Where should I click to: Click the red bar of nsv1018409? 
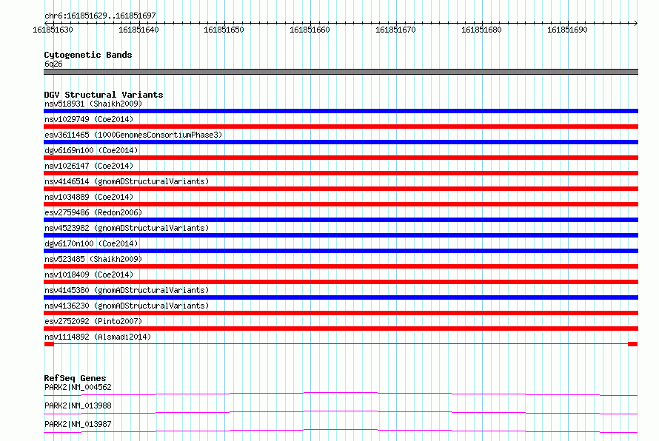(341, 282)
